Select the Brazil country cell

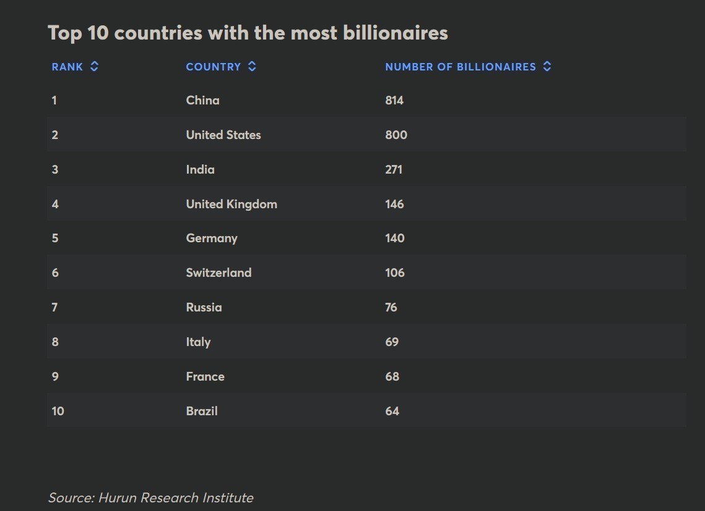tap(202, 411)
